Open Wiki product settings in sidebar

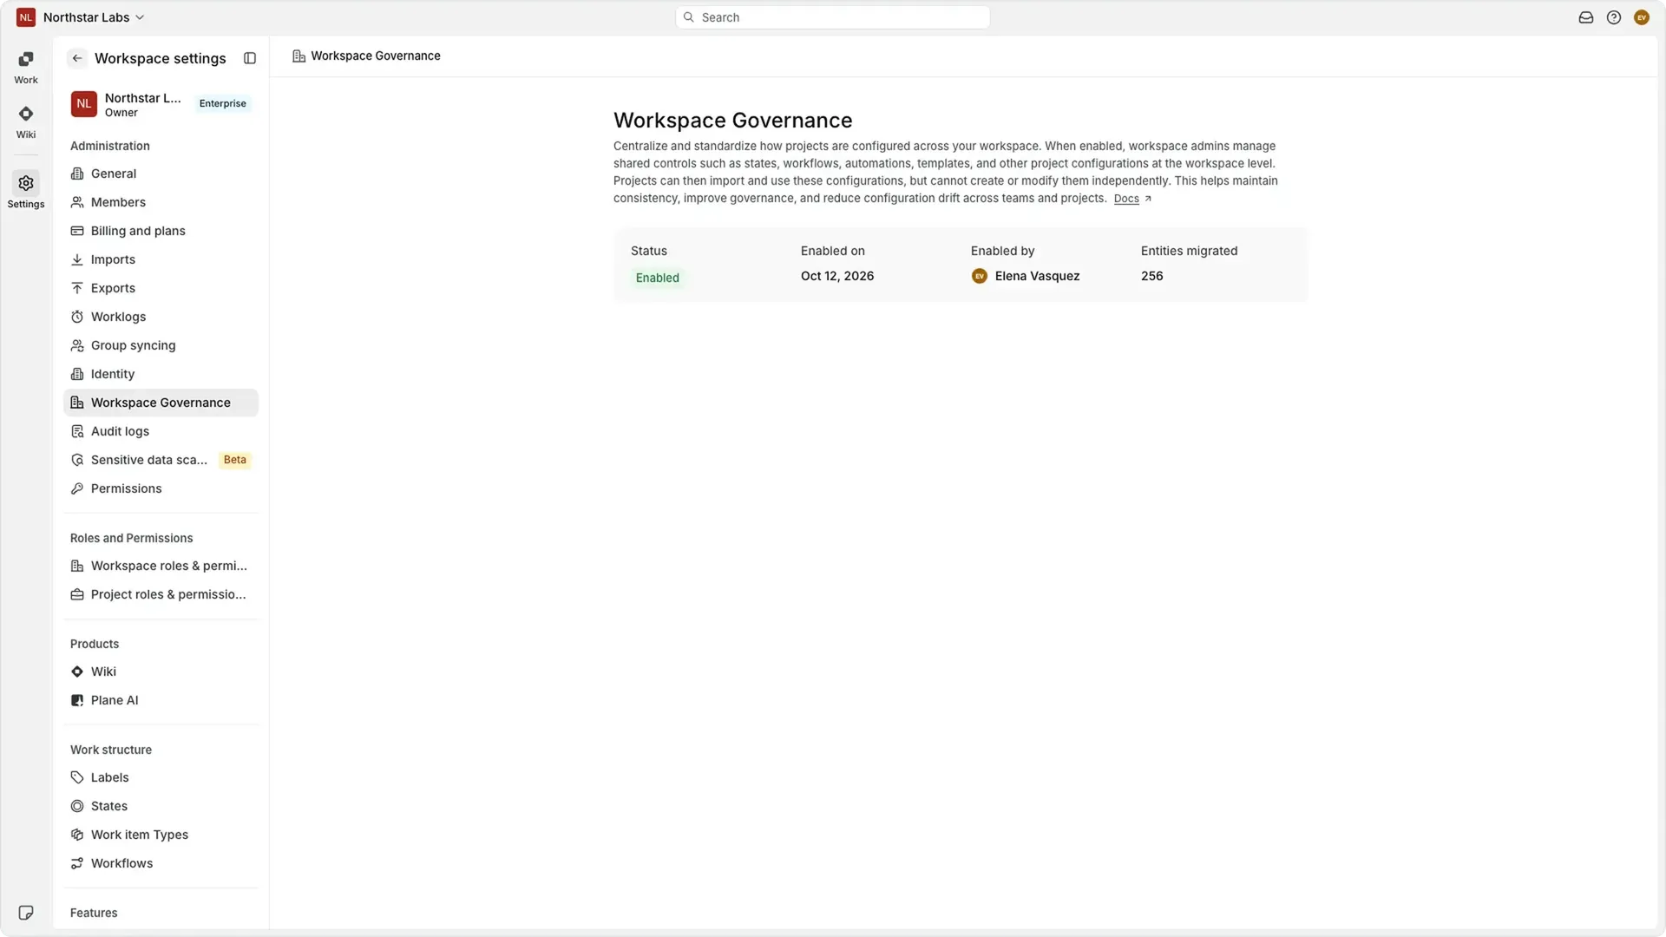[161, 672]
